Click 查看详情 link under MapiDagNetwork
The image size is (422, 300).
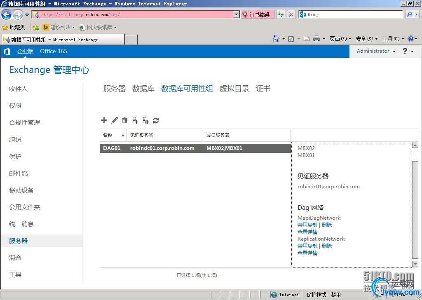click(307, 232)
